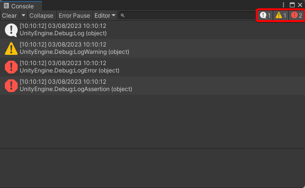The height and width of the screenshot is (188, 305).
Task: Toggle info message count filter
Action: pyautogui.click(x=265, y=15)
